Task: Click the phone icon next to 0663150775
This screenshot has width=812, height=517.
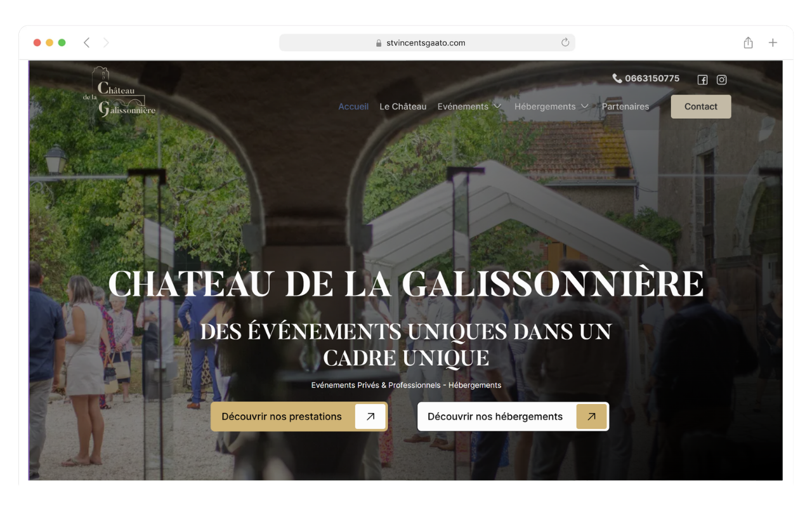Action: point(617,78)
